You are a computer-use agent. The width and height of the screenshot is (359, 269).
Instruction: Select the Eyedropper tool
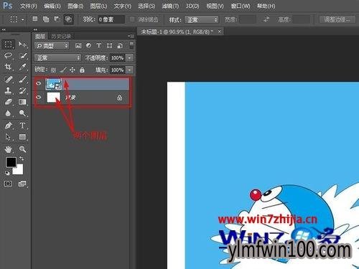point(22,67)
